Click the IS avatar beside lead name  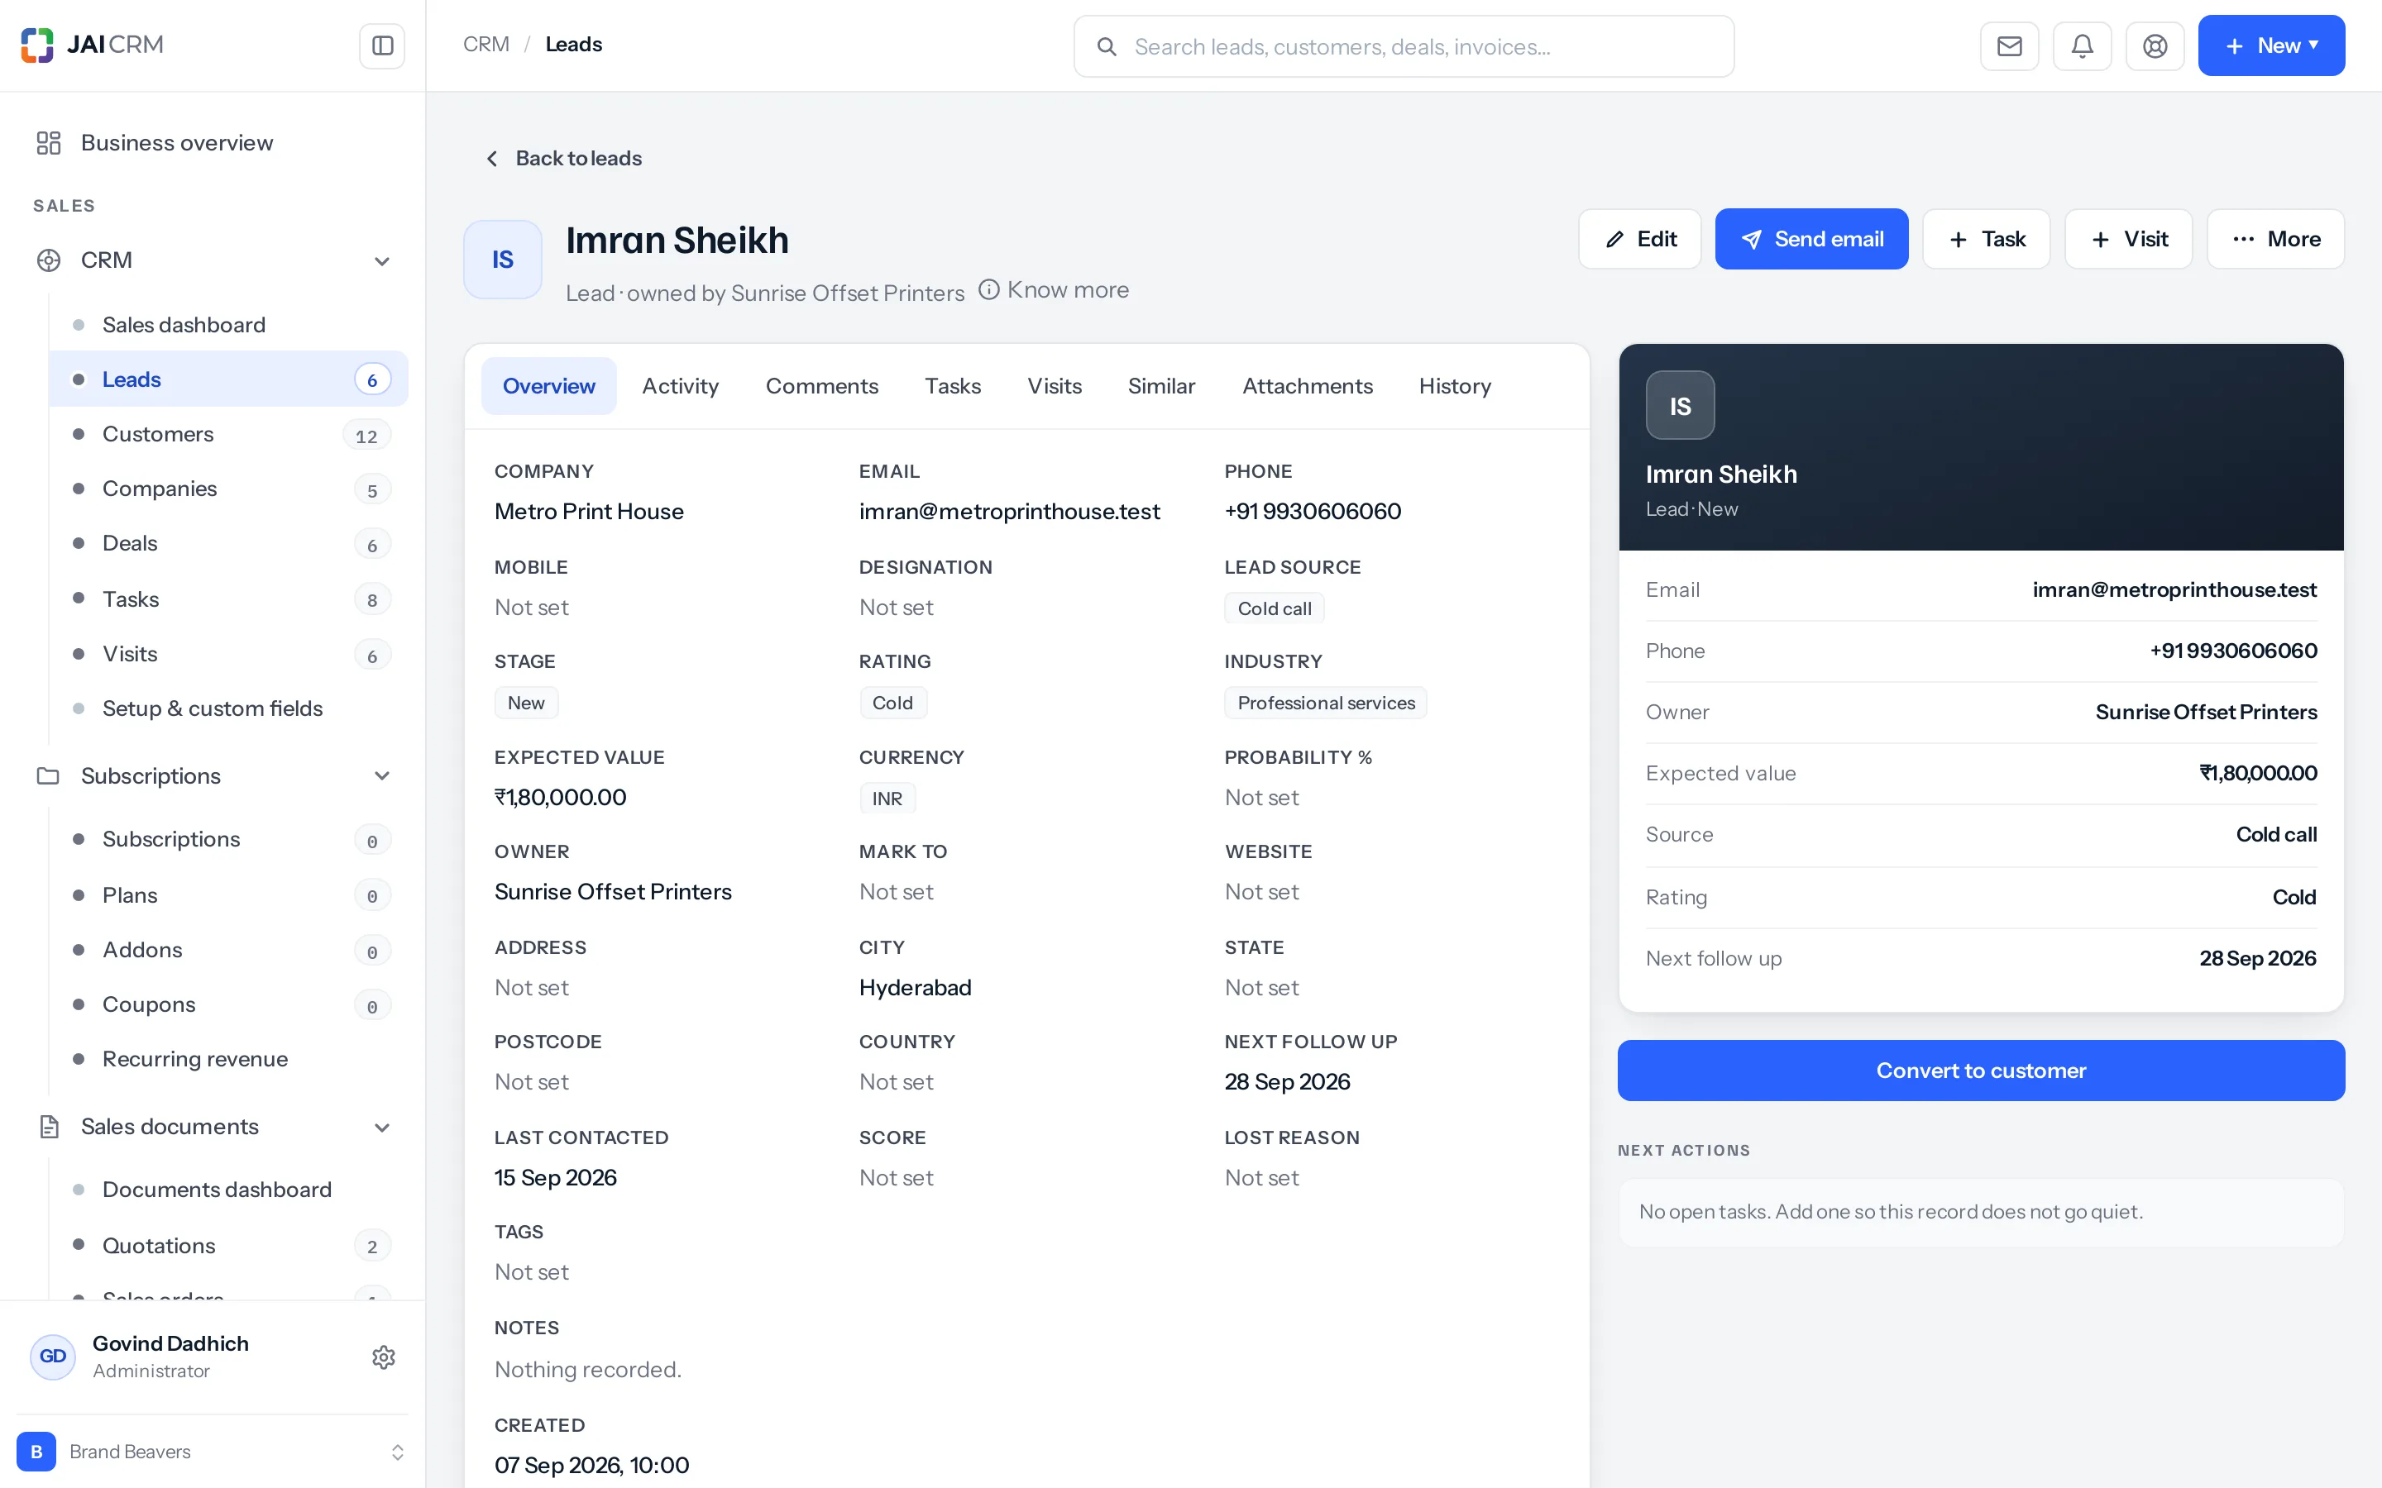click(x=502, y=259)
